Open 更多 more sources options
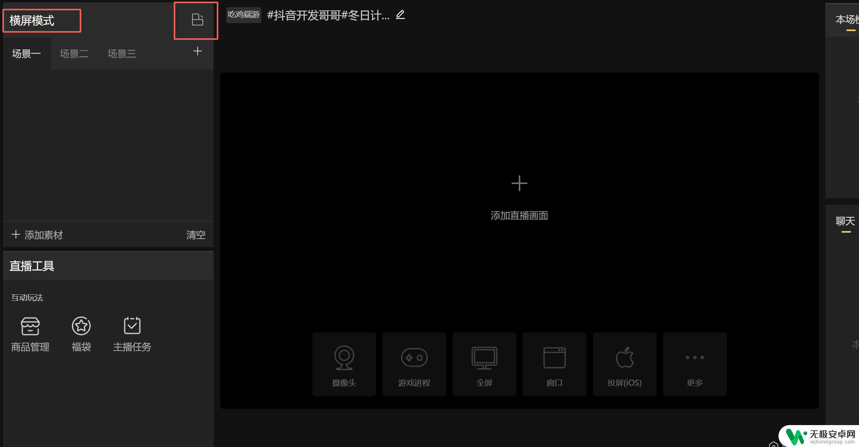Viewport: 859px width, 447px height. (x=695, y=364)
